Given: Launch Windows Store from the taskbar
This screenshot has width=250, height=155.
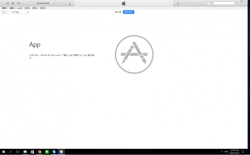Looking at the screenshot, I should pos(32,152).
